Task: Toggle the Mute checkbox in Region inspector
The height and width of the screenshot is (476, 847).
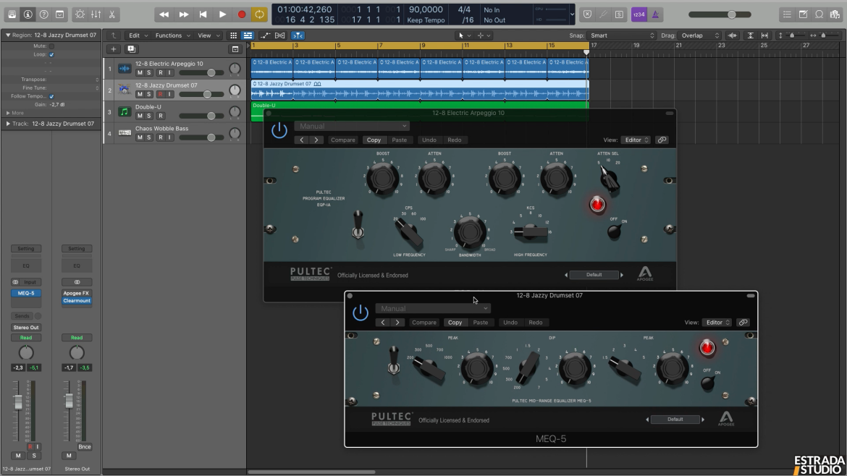Action: point(52,46)
